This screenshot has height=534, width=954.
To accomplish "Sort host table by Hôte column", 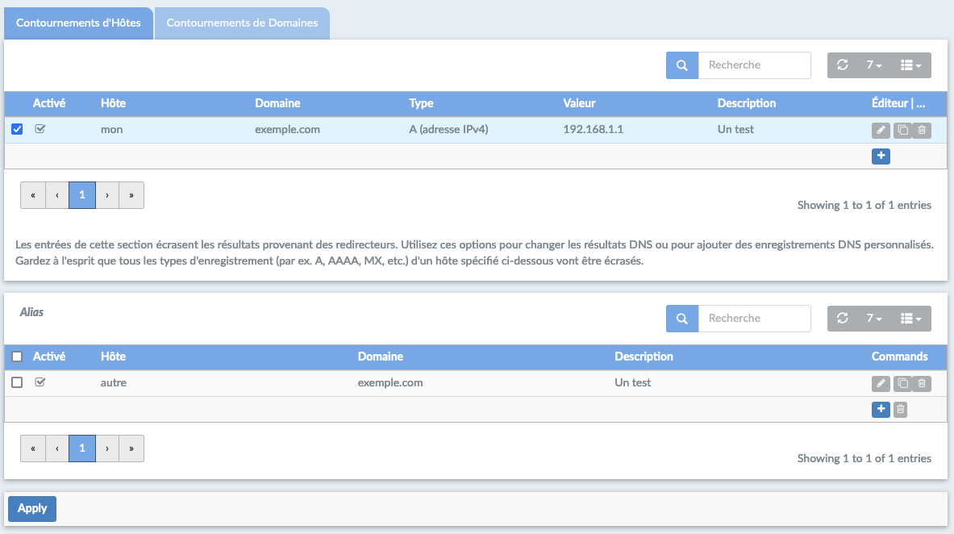I will [x=113, y=103].
